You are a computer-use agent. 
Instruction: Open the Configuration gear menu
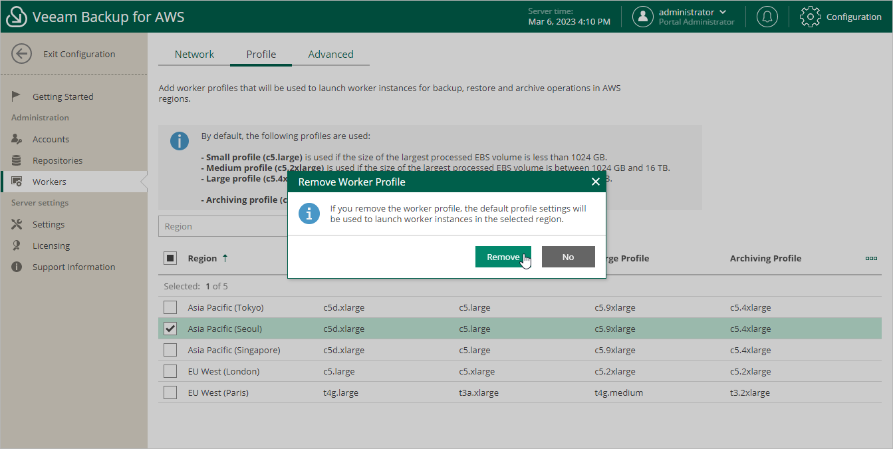pyautogui.click(x=811, y=17)
